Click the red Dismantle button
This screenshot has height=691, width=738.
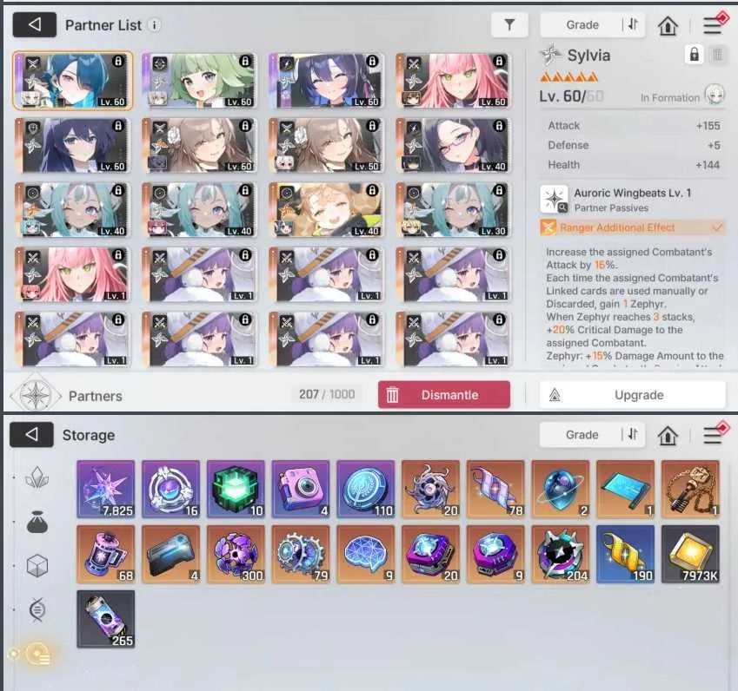(444, 395)
